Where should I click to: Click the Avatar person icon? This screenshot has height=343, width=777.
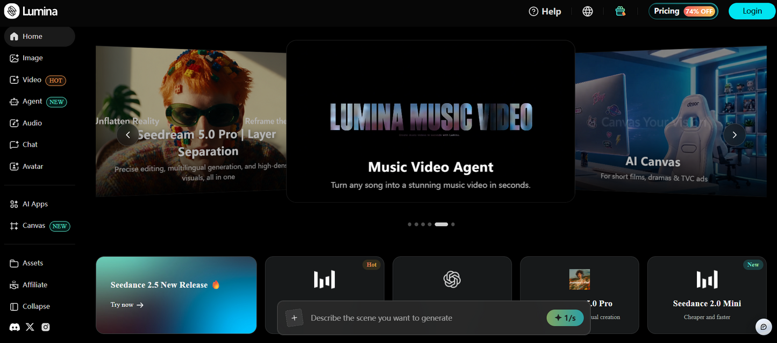point(14,167)
